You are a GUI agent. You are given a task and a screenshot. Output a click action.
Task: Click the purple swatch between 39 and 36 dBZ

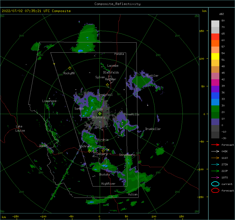[215, 89]
